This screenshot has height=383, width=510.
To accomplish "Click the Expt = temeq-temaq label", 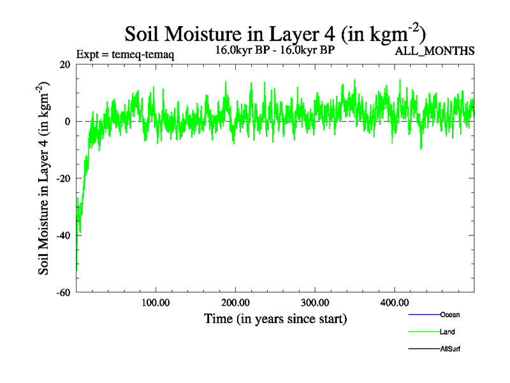I will (x=125, y=54).
